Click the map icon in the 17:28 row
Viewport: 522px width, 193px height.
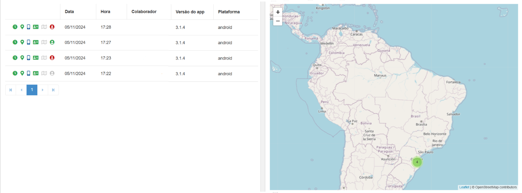44,27
